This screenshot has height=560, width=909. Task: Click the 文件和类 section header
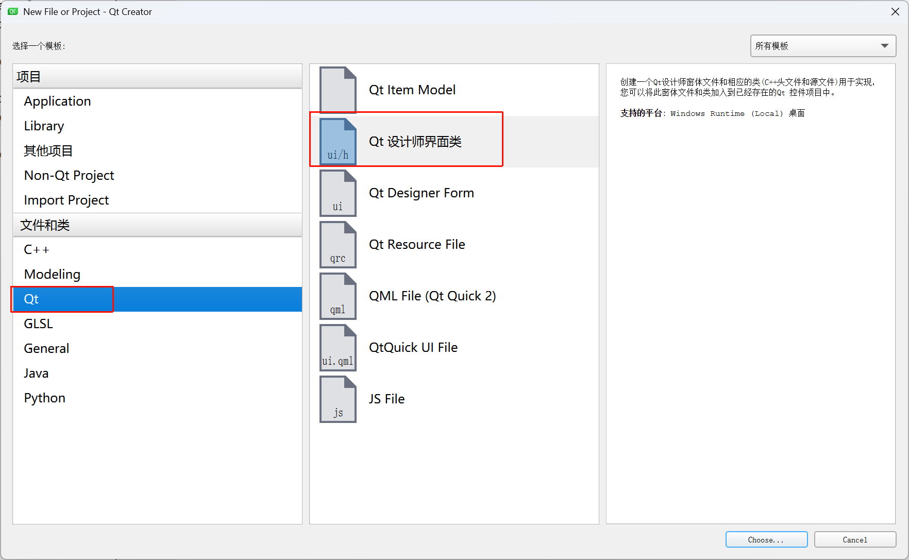(x=157, y=225)
